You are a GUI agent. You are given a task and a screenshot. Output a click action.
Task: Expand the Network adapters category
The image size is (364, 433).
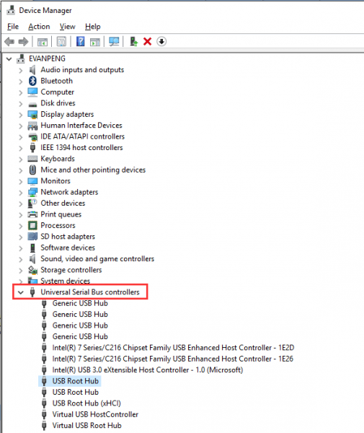pos(21,193)
